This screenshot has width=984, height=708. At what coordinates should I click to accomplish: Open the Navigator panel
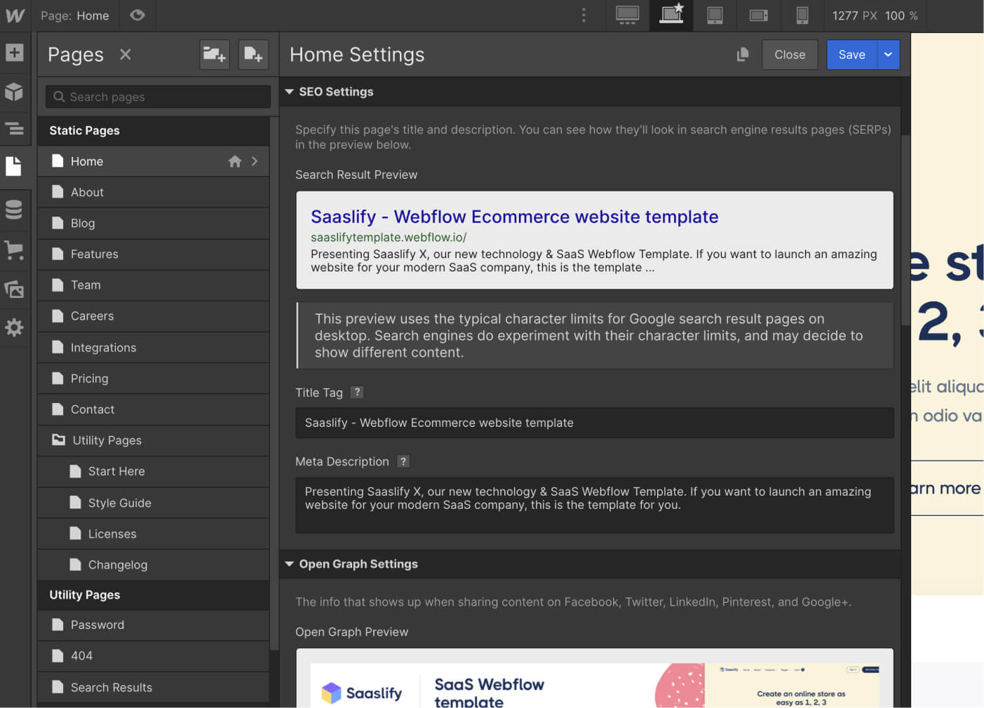pyautogui.click(x=15, y=129)
